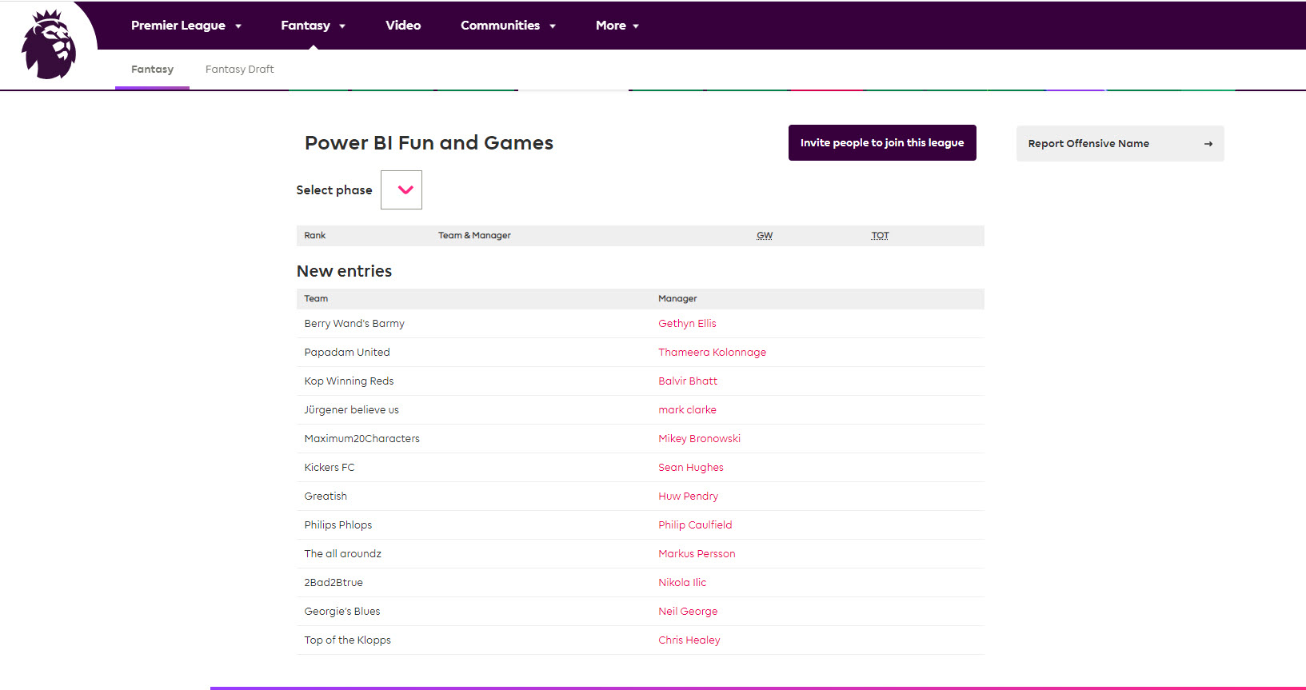
Task: Select team Kop Winning Reds
Action: tap(349, 381)
